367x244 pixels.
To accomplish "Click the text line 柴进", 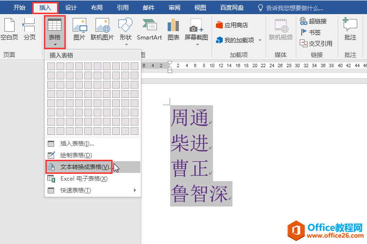I will point(190,143).
